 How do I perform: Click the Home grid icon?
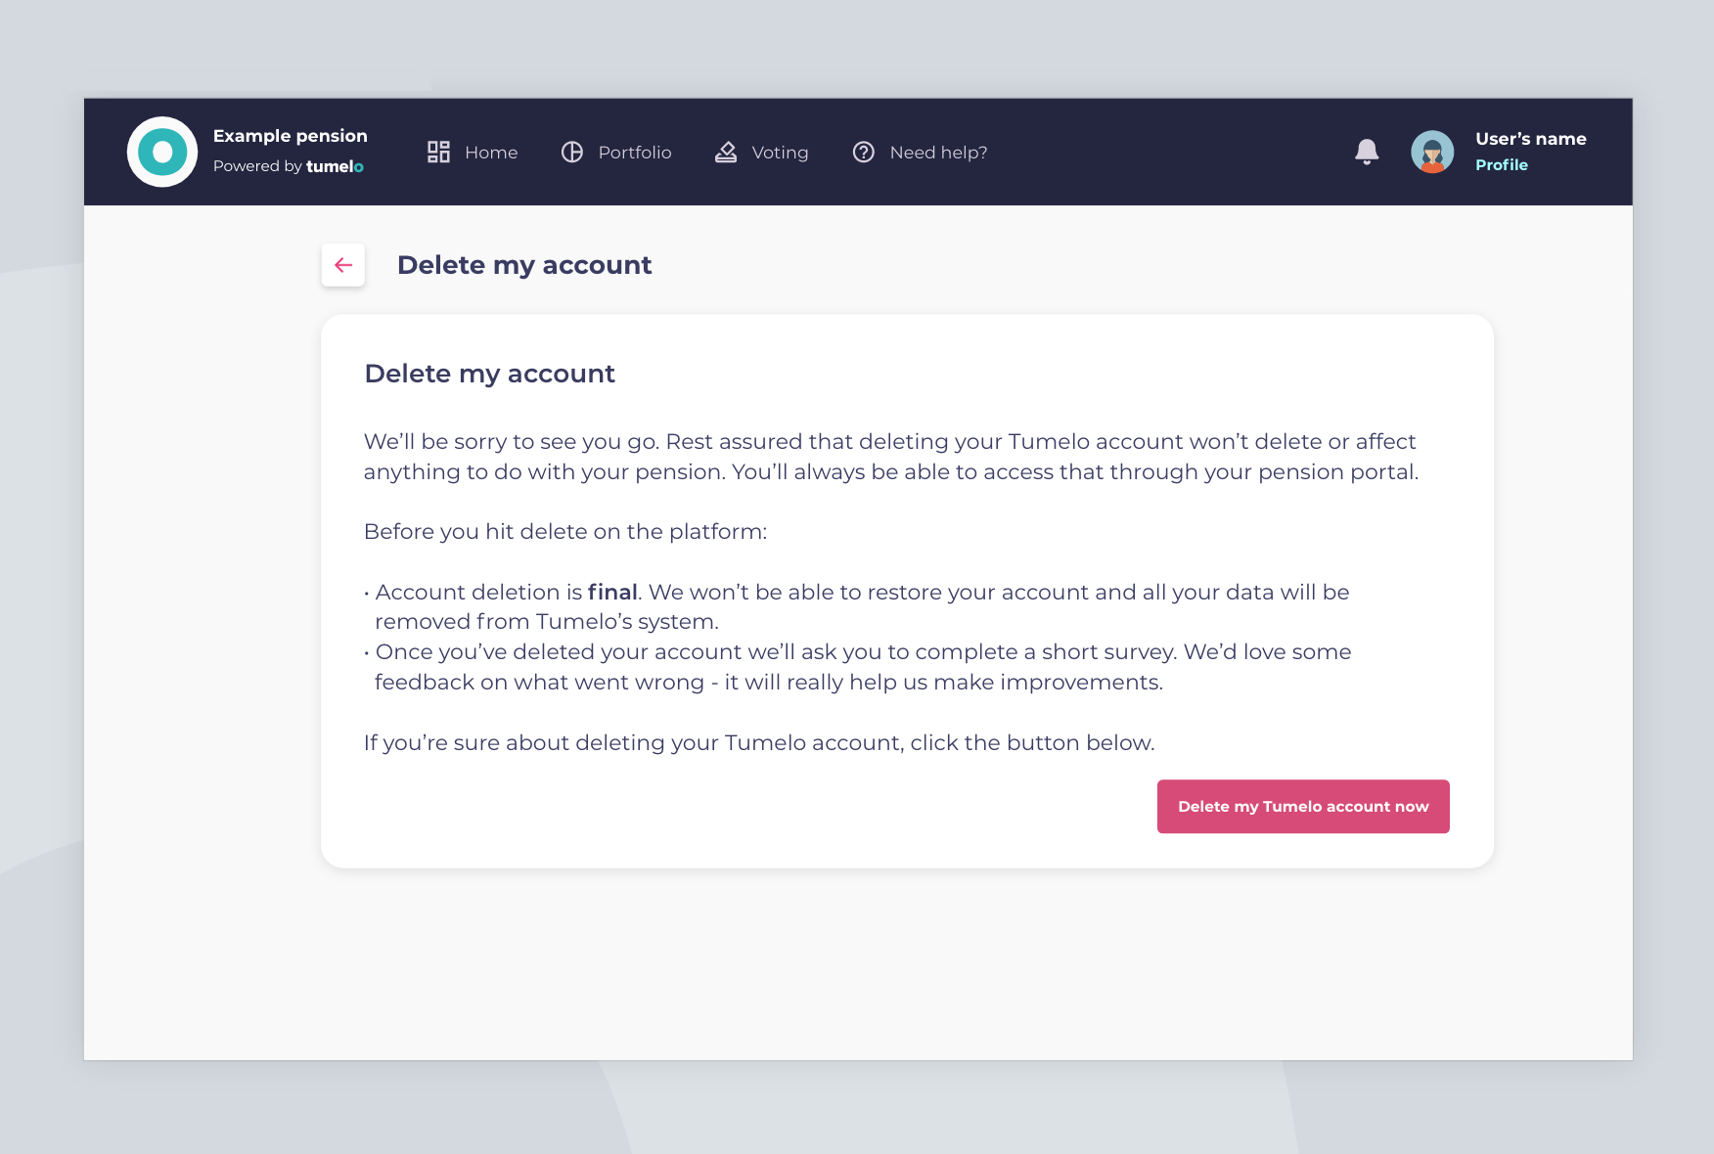(x=438, y=152)
